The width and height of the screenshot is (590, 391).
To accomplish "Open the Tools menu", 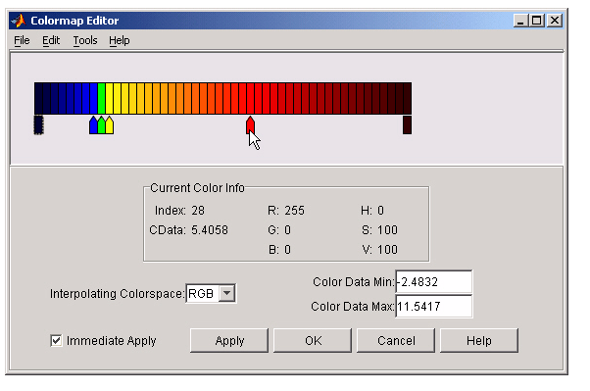I will [85, 40].
